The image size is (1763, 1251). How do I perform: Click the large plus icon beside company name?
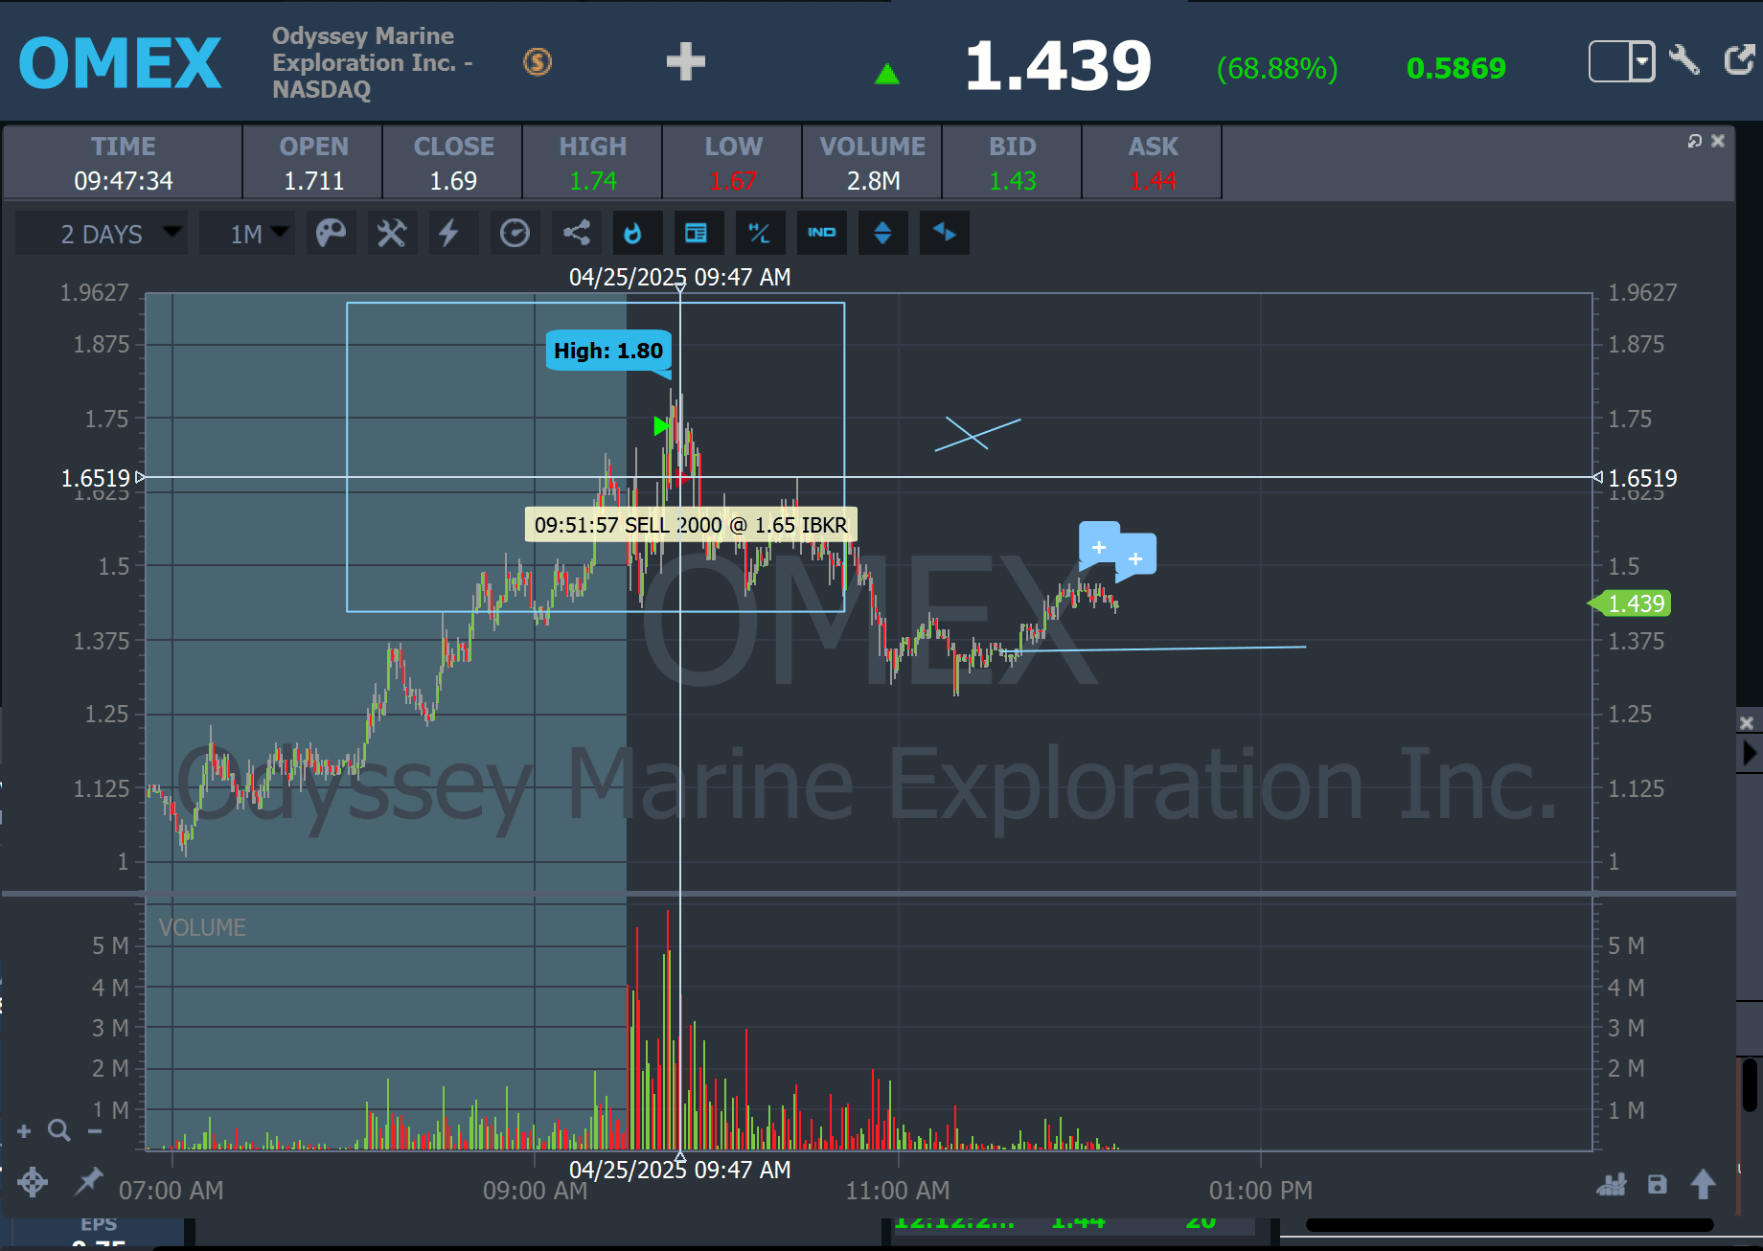point(686,61)
